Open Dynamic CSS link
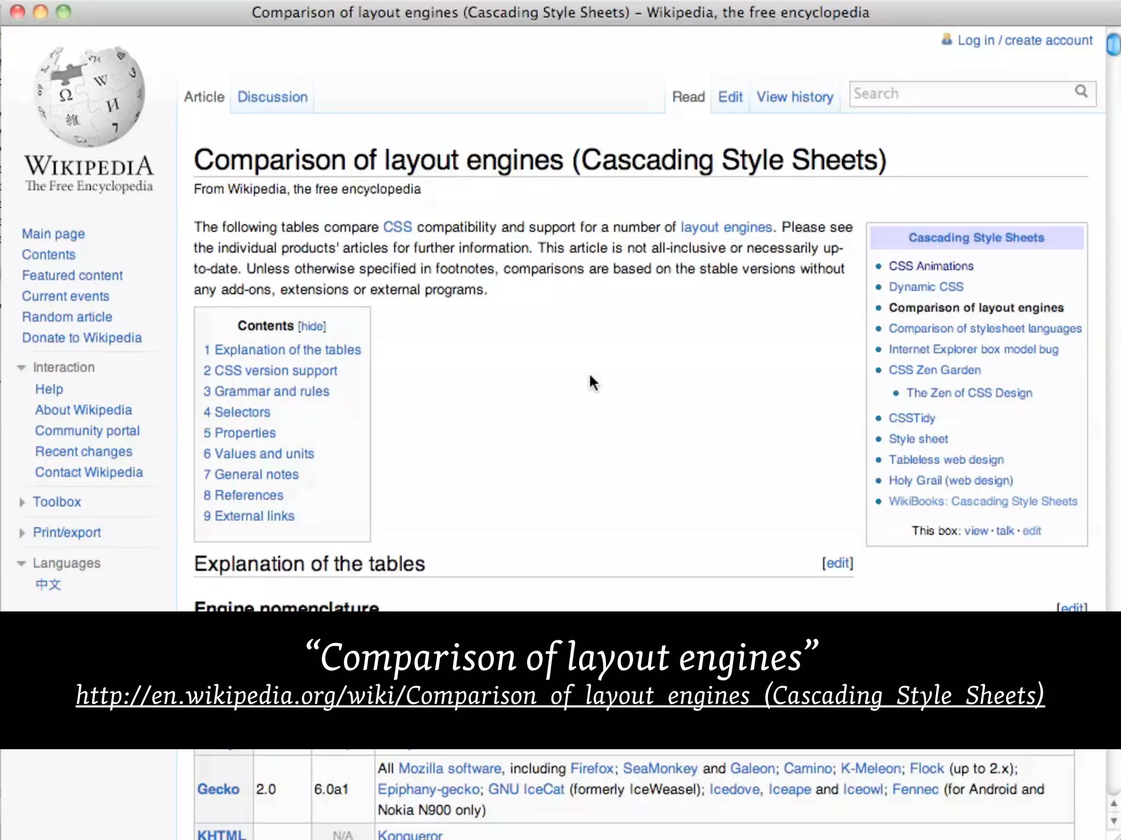1121x840 pixels. (926, 287)
